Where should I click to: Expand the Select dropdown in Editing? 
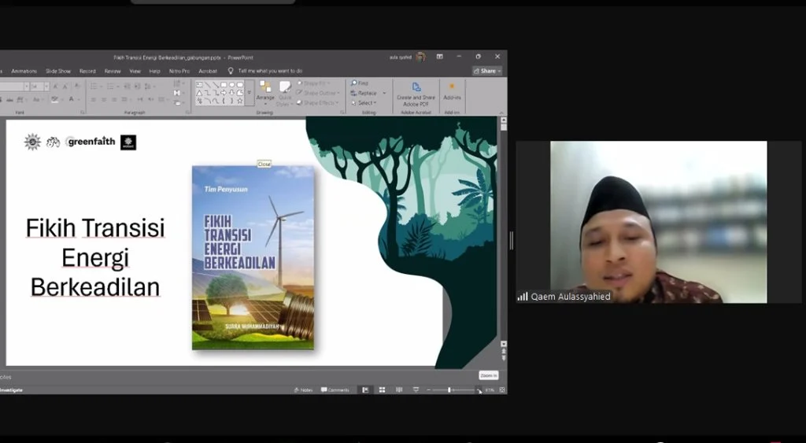(365, 103)
